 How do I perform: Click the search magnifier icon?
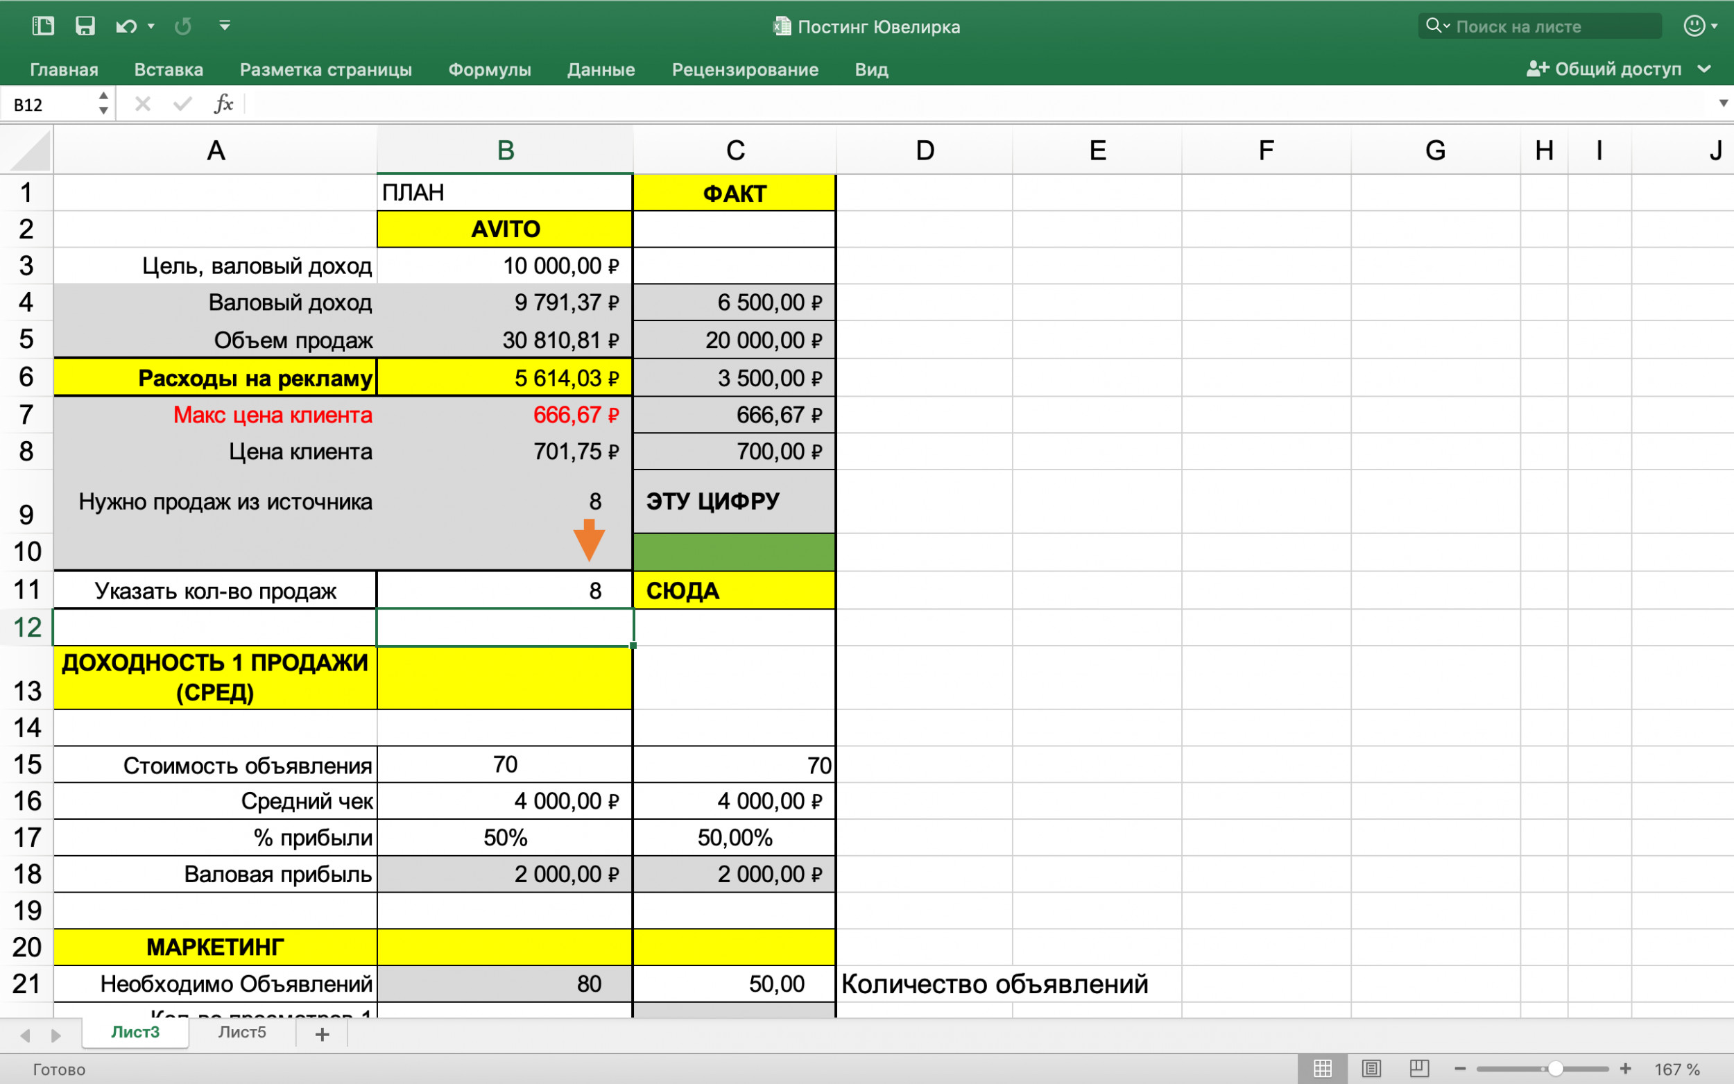click(x=1434, y=26)
